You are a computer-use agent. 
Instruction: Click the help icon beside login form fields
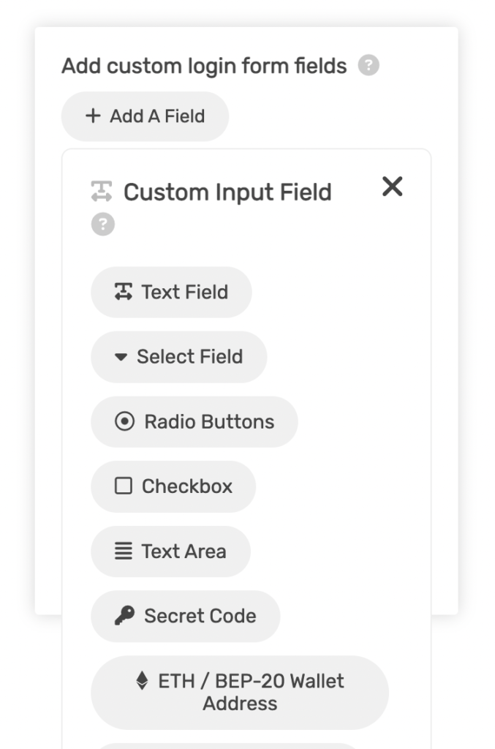point(369,65)
